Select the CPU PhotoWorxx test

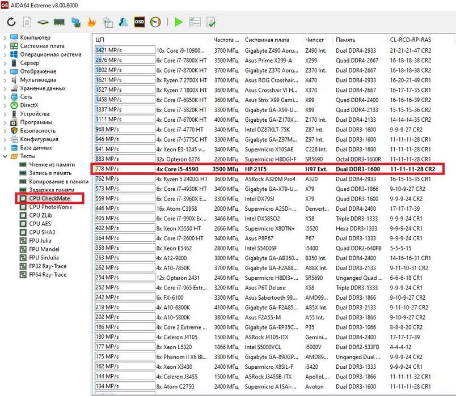[x=50, y=207]
